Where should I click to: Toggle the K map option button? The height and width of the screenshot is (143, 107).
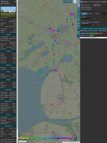click(x=78, y=17)
